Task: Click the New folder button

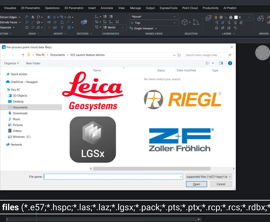Action: 33,63
